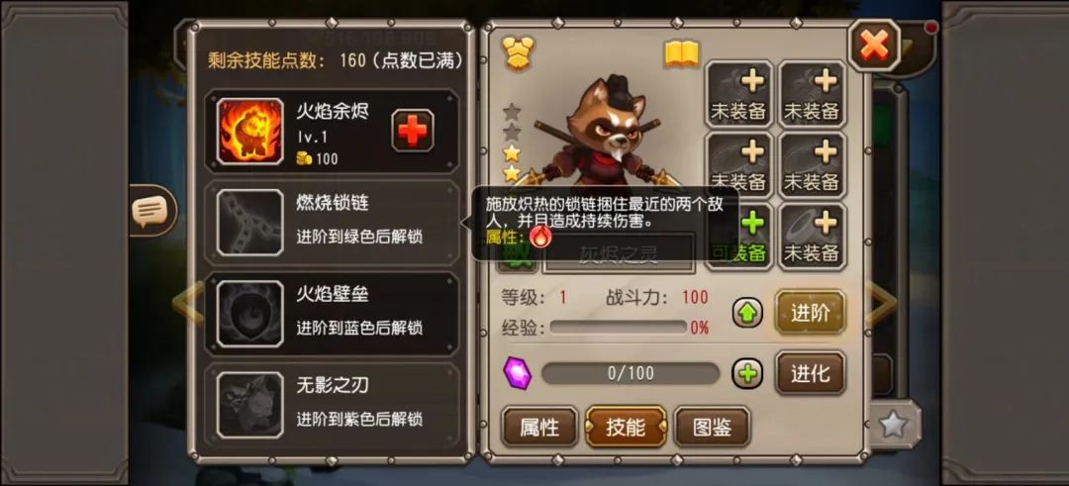The width and height of the screenshot is (1069, 486).
Task: Select the 火焰余烬 flame skill icon
Action: coord(250,131)
